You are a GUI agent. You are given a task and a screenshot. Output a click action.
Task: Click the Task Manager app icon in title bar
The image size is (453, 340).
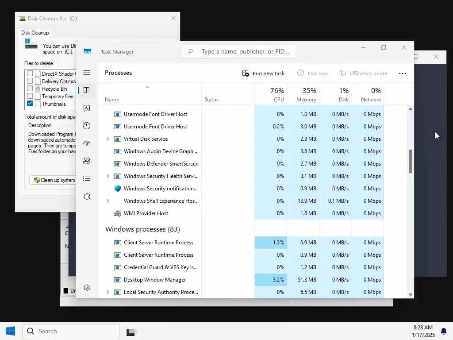click(x=88, y=51)
